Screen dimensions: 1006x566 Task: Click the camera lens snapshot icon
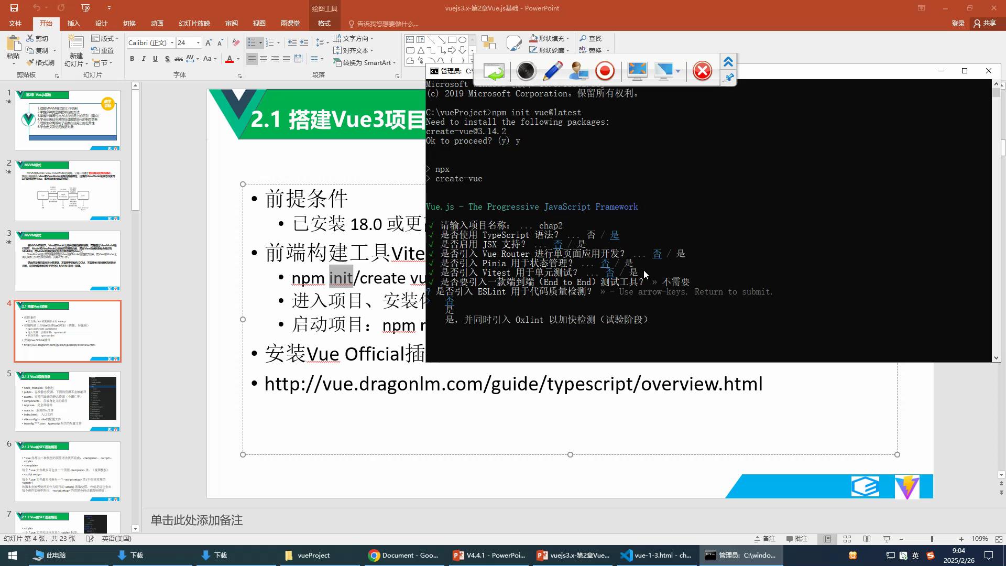(x=526, y=70)
